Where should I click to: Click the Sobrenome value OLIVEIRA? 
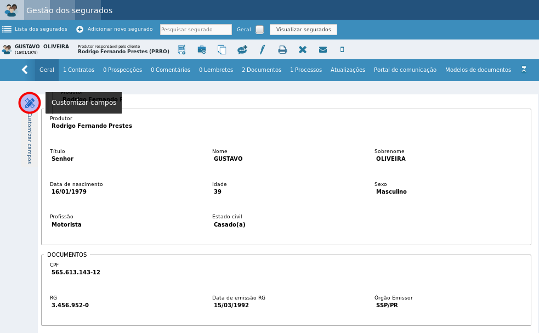click(x=391, y=159)
